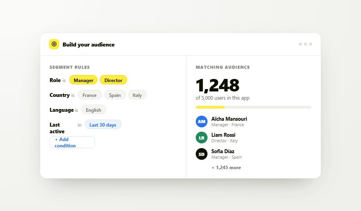Deselect the Director role chip
Screen dimensions: 361x211
113,80
